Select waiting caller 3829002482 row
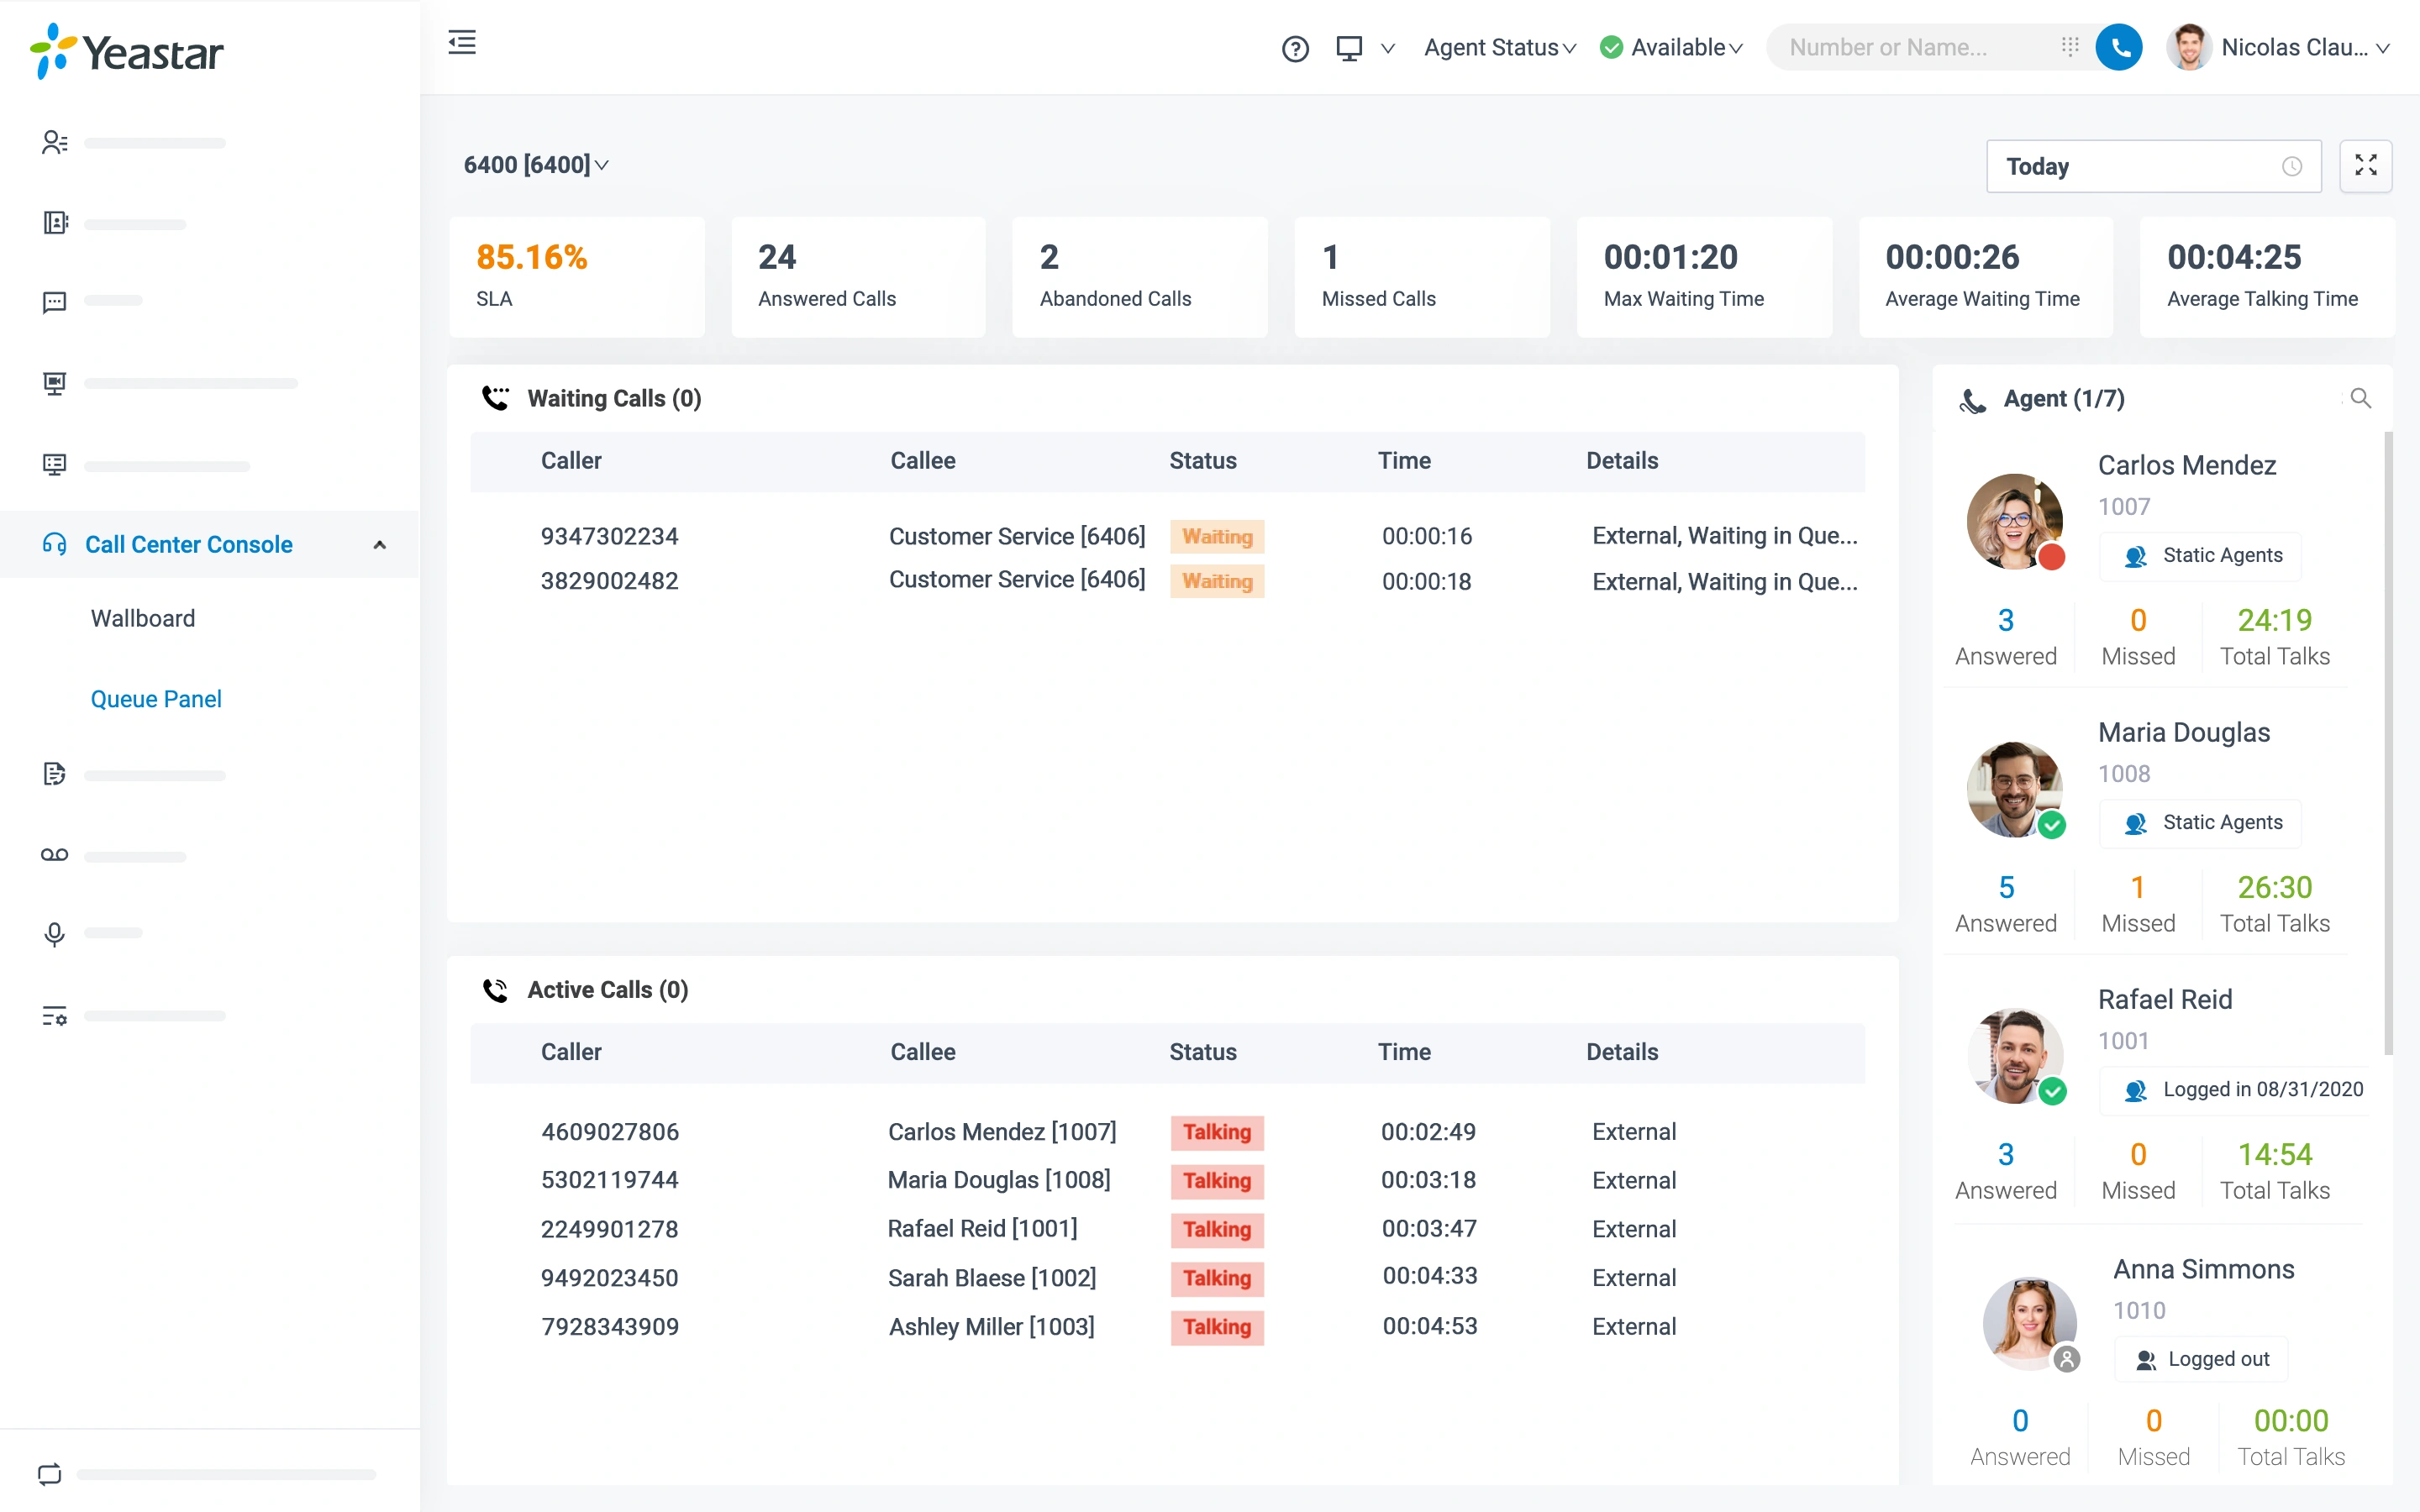The image size is (2420, 1512). click(x=1167, y=581)
